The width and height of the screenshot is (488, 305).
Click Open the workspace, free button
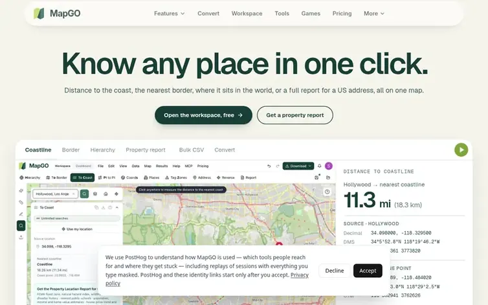pos(203,115)
